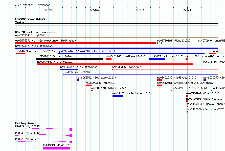The height and width of the screenshot is (151, 225).
Task: Click the ruler's left arrow end
Action: (x=16, y=8)
